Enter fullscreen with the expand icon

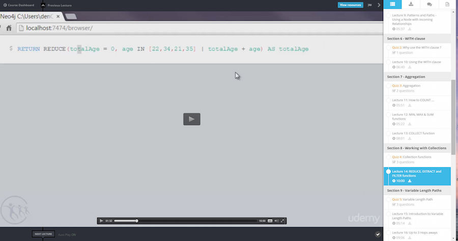282,221
